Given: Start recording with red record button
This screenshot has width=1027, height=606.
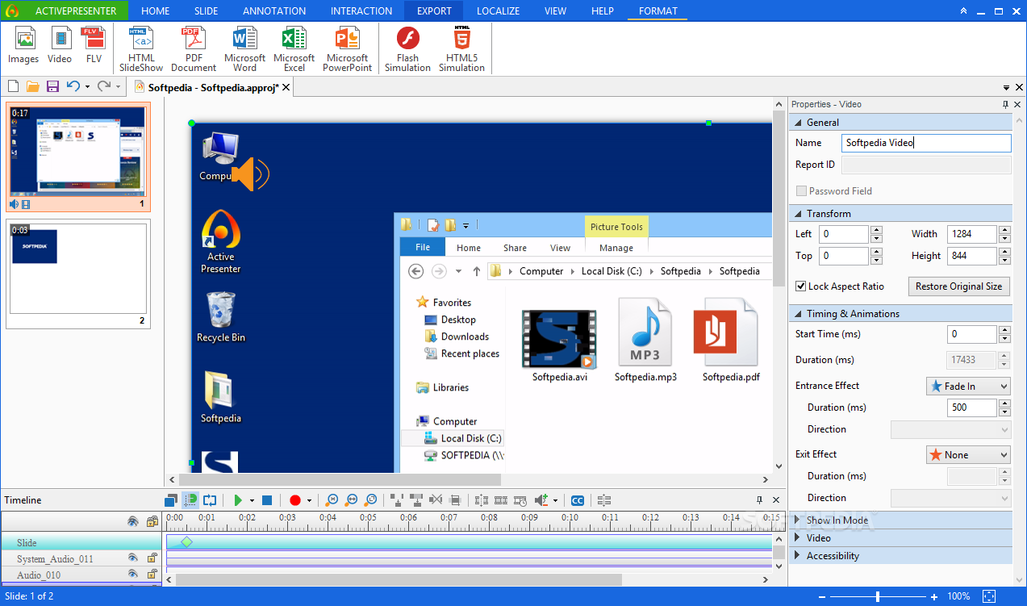Looking at the screenshot, I should pos(295,500).
